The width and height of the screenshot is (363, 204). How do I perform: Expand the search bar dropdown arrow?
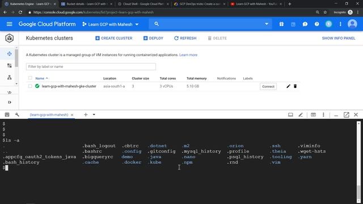point(267,24)
